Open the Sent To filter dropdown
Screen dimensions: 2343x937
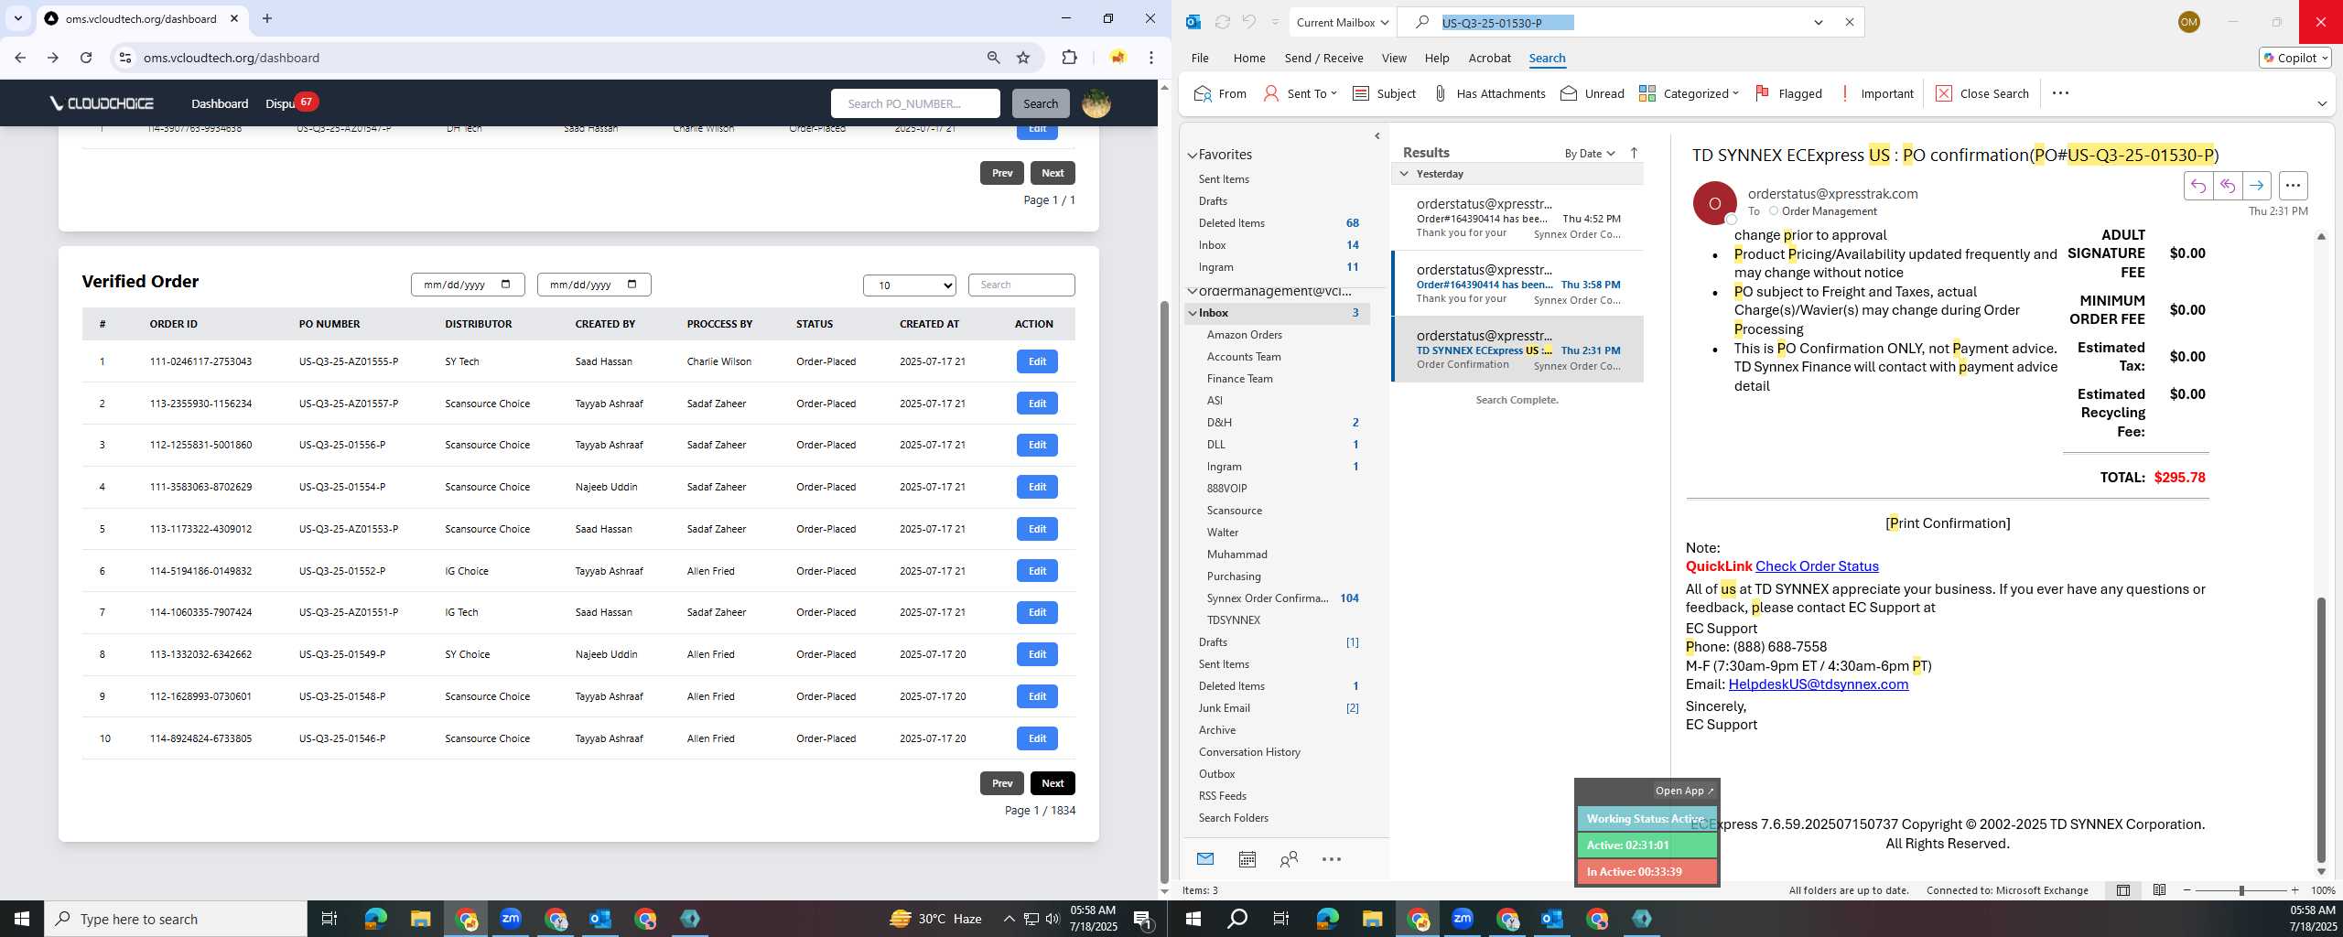(x=1300, y=93)
